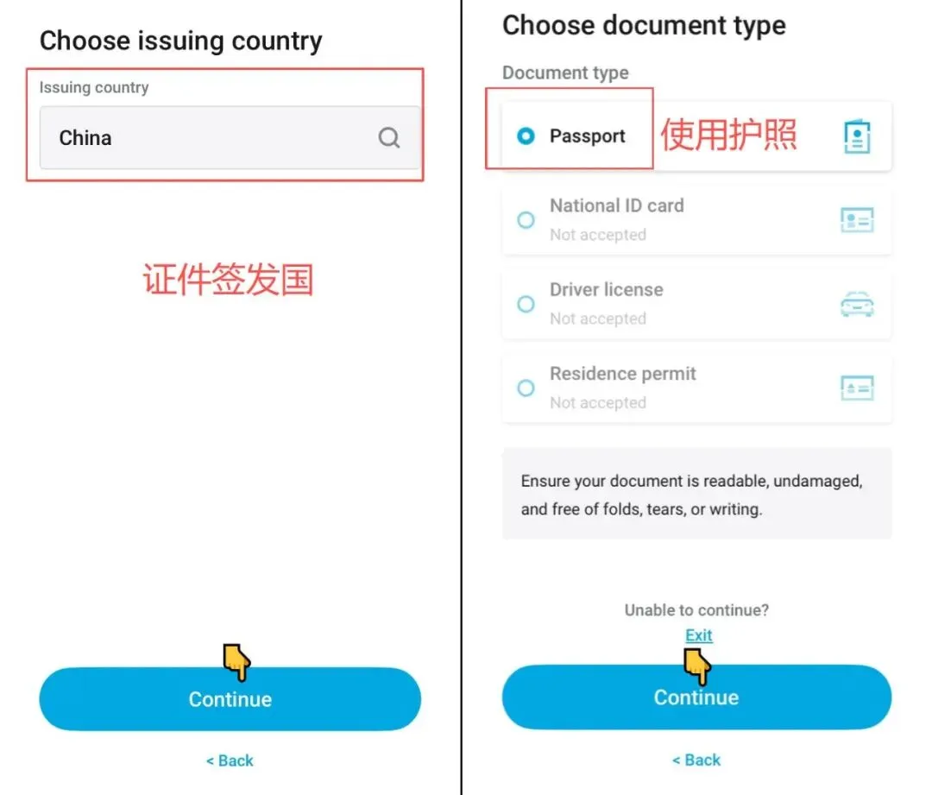Click the Driver license label text
This screenshot has width=932, height=795.
607,289
